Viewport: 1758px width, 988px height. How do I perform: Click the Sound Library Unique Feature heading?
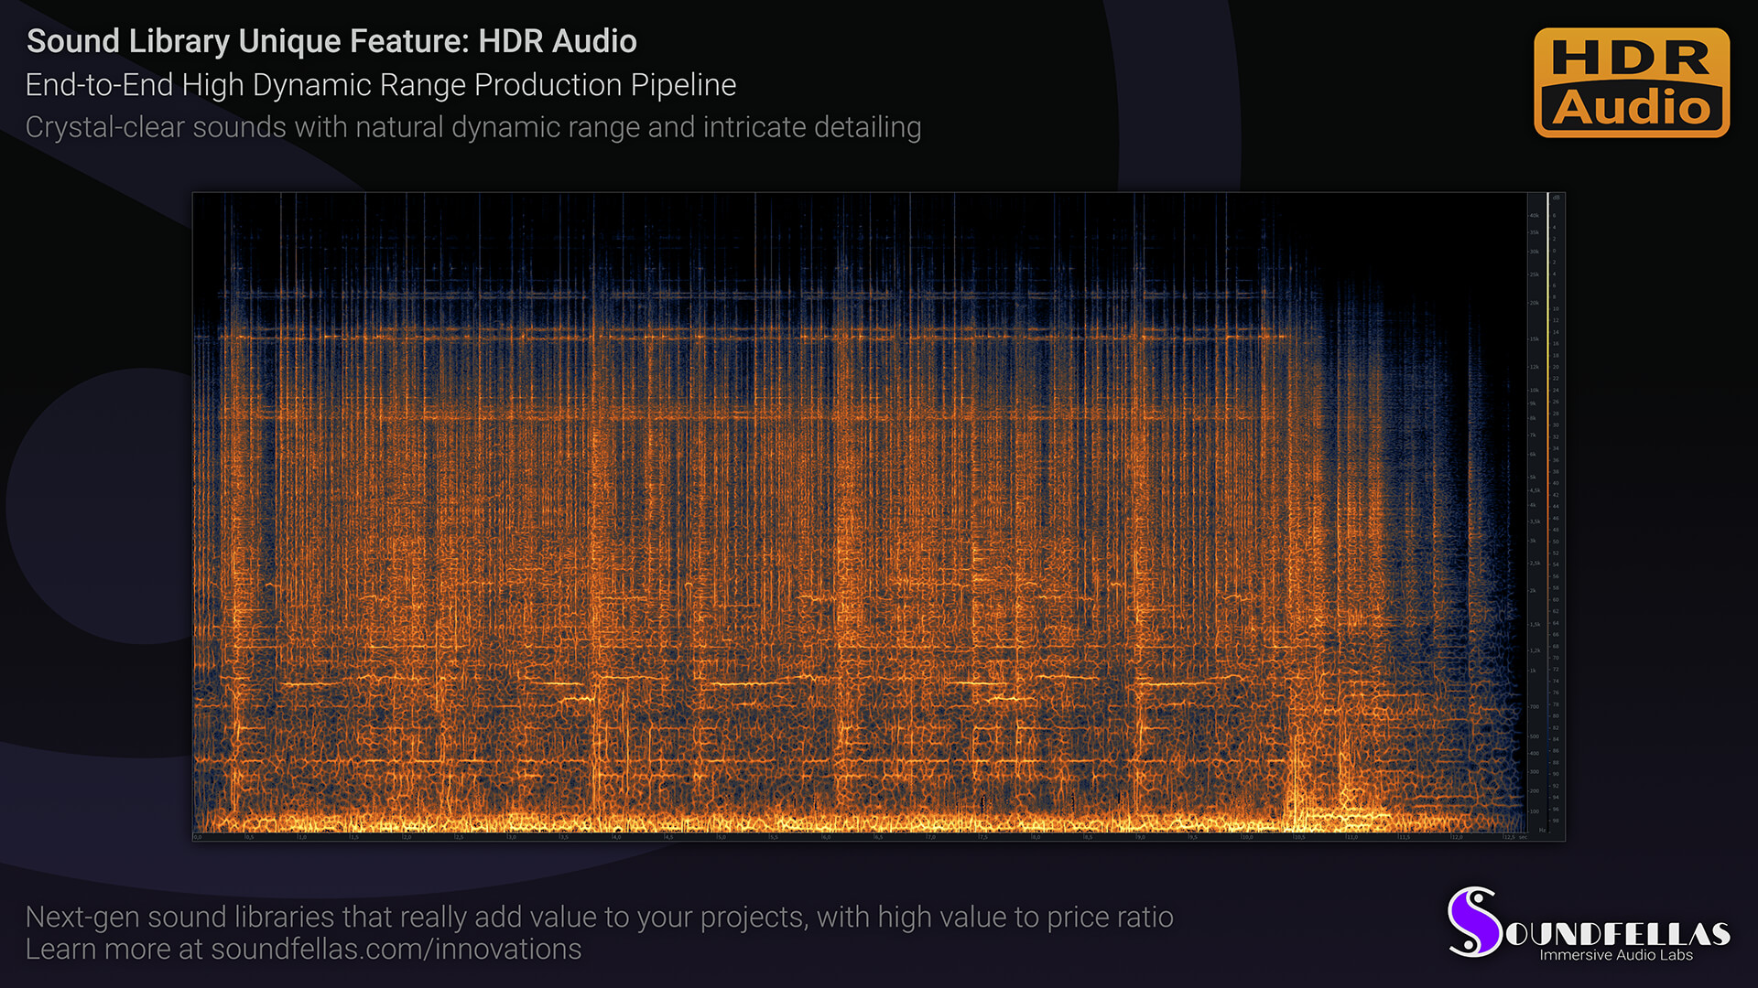(x=331, y=41)
